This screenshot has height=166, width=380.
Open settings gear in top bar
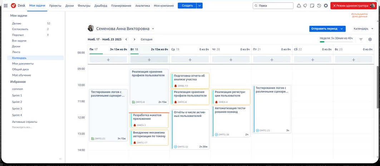tap(326, 6)
